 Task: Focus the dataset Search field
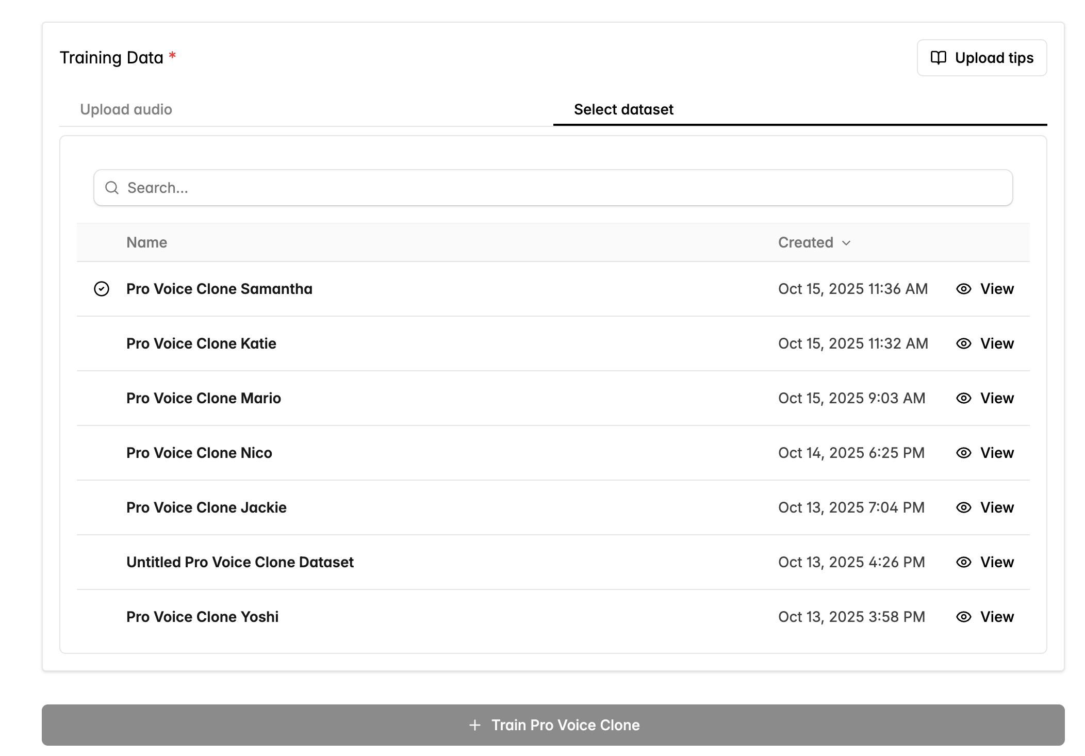tap(552, 188)
